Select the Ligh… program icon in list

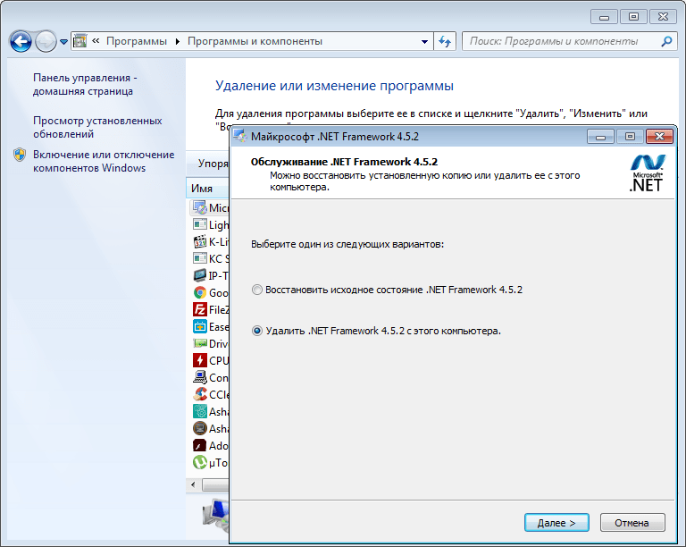(200, 224)
